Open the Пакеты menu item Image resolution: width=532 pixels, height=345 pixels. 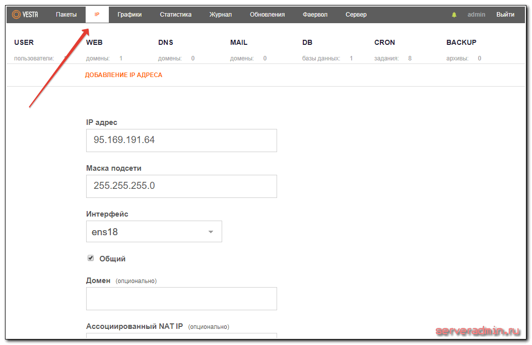pyautogui.click(x=66, y=15)
